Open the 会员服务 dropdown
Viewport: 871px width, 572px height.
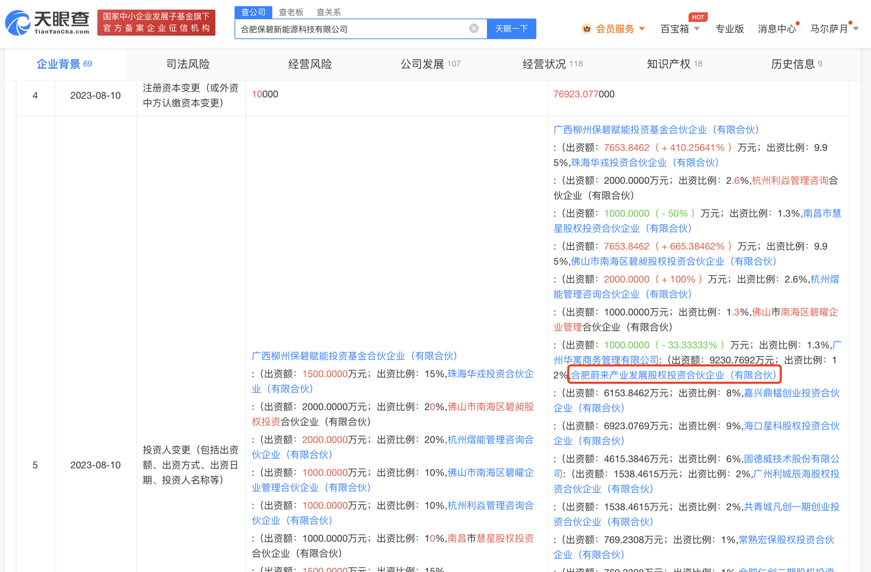click(620, 29)
